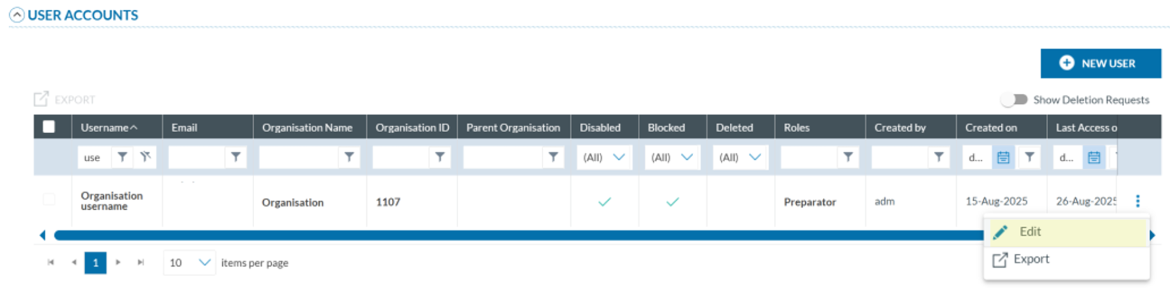Open the Created on calendar date picker
The image size is (1170, 294).
click(x=1003, y=158)
